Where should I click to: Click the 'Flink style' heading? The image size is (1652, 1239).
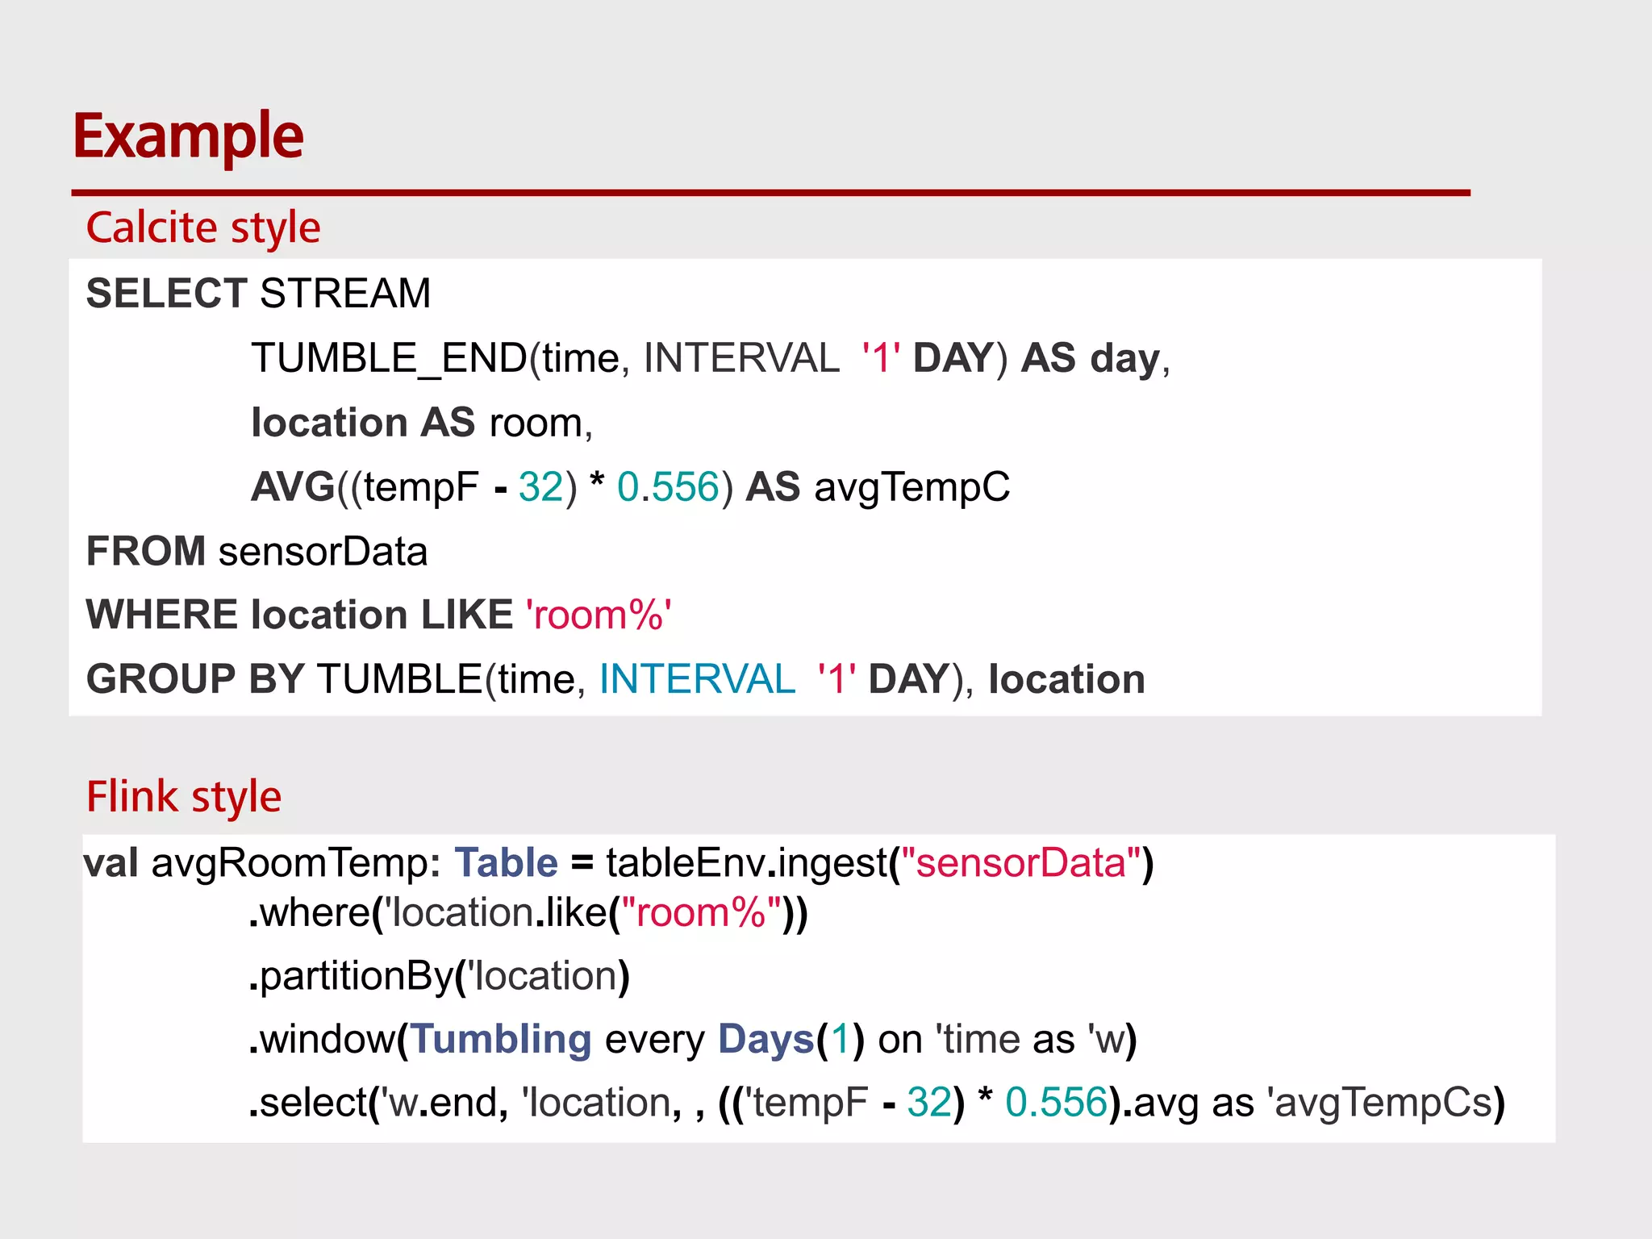[184, 797]
